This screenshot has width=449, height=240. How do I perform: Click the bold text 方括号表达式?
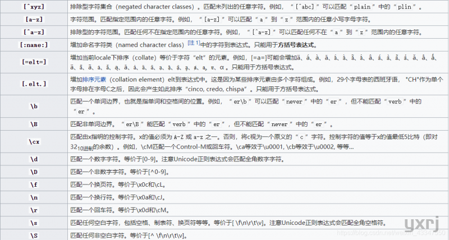pos(297,45)
